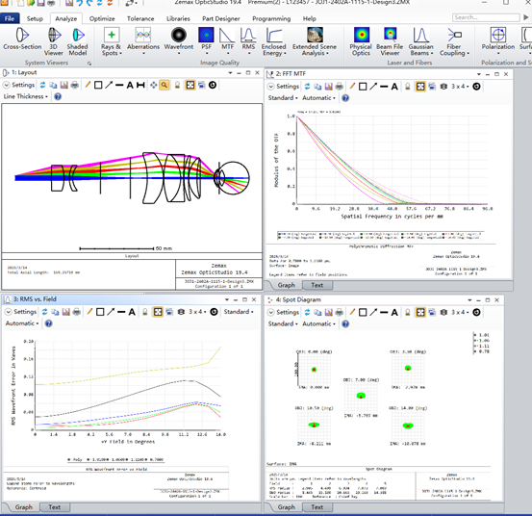Launch the 3D Viewer
Screen dimensions: 532x516
click(54, 41)
